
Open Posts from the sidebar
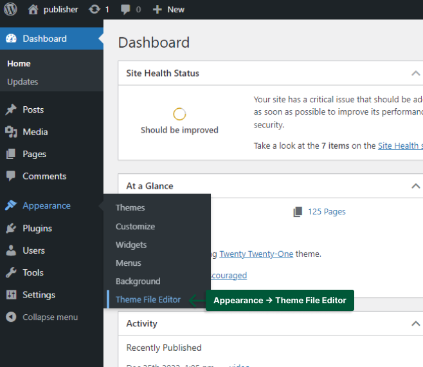tap(33, 109)
